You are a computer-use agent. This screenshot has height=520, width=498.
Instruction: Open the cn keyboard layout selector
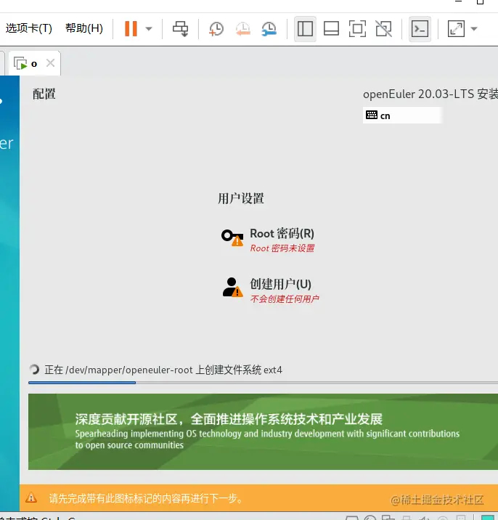pos(402,115)
